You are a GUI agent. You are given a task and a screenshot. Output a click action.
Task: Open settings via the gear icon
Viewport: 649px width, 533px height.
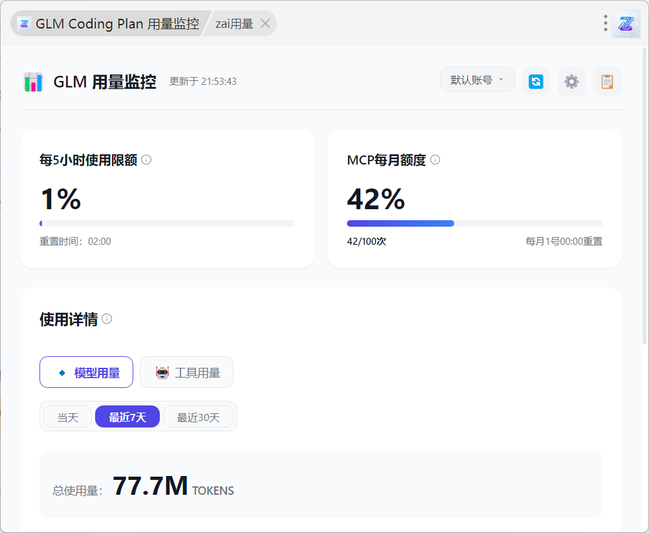click(571, 82)
